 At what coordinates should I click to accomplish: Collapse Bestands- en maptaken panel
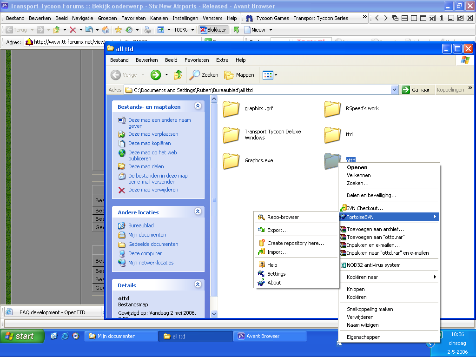tap(198, 106)
